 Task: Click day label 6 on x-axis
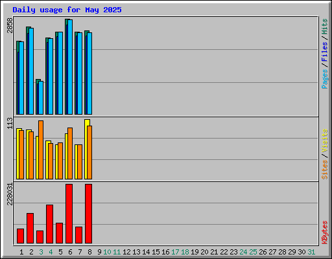[70, 252]
